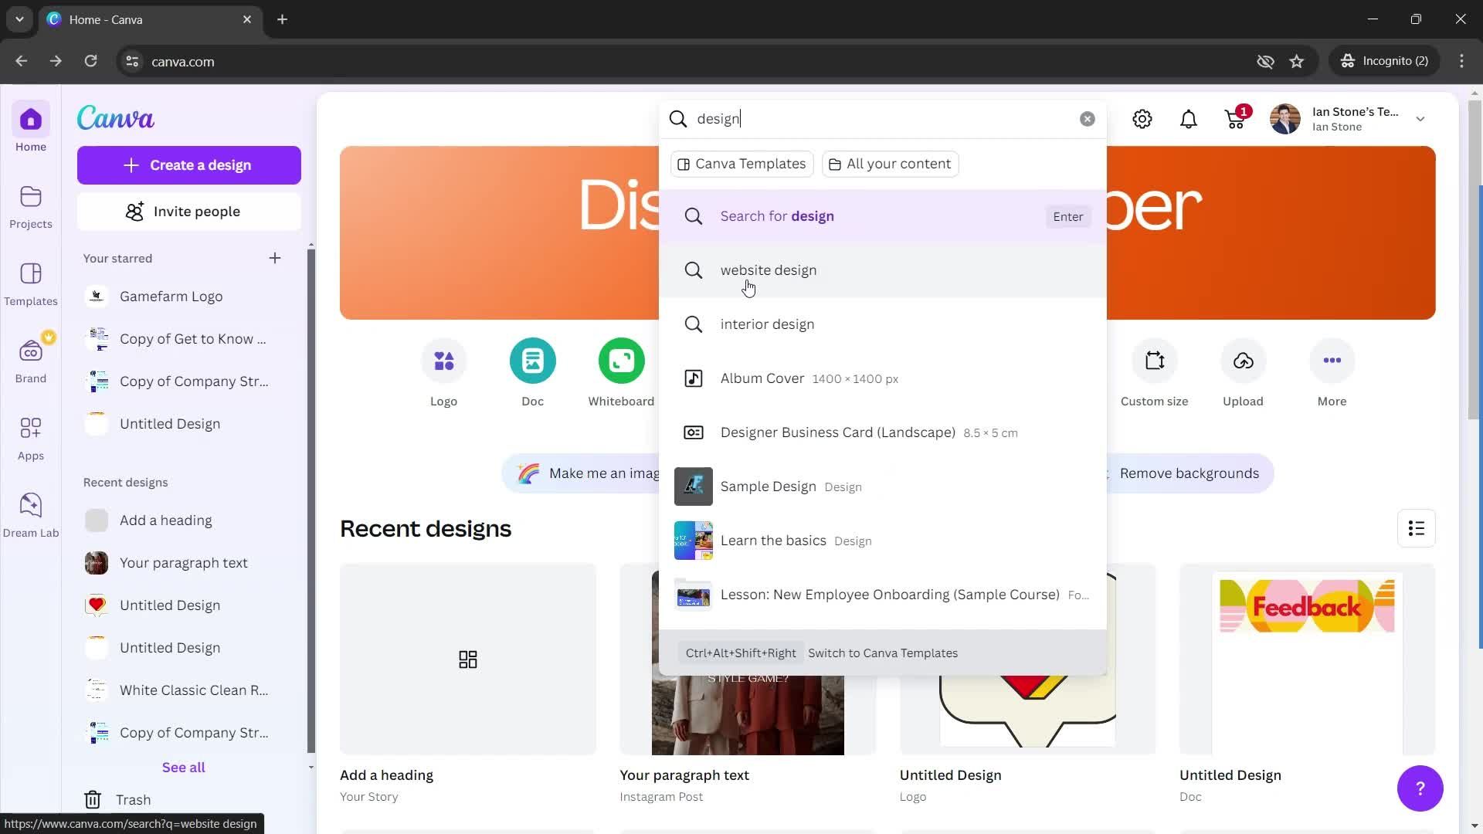Open the Add a heading thumbnail
This screenshot has width=1483, height=834.
[468, 659]
